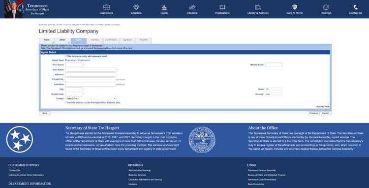This screenshot has width=369, height=188.
Task: Select the Agent tab
Action: pyautogui.click(x=79, y=41)
